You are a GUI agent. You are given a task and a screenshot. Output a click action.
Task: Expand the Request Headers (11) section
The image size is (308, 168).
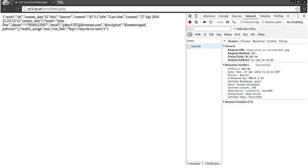(239, 102)
